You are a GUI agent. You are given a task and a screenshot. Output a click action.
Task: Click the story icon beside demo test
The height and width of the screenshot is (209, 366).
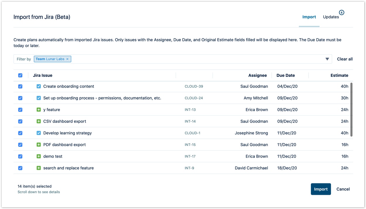coord(39,156)
